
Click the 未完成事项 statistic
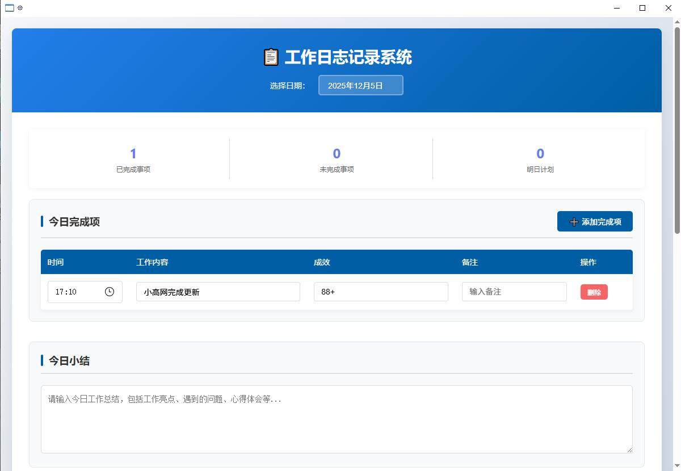pos(337,159)
